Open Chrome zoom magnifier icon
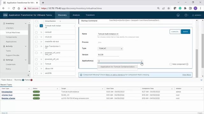Image resolution: width=204 pixels, height=114 pixels. (158, 8)
